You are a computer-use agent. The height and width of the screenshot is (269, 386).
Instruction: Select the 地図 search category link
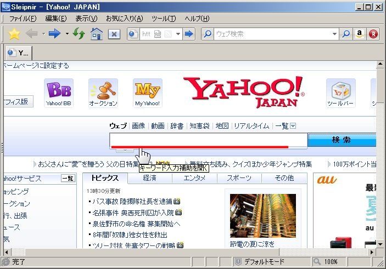(222, 126)
